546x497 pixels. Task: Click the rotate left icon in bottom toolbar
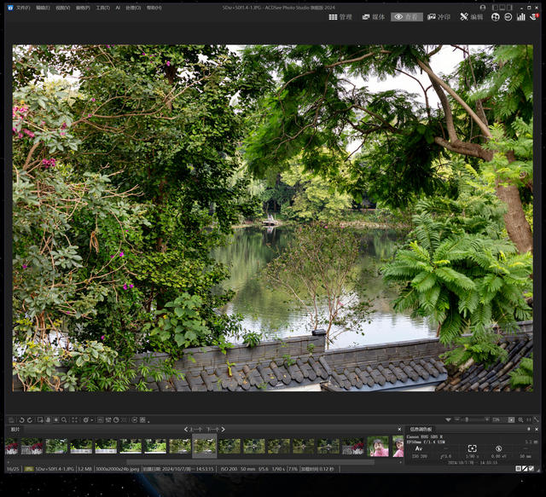click(x=20, y=419)
